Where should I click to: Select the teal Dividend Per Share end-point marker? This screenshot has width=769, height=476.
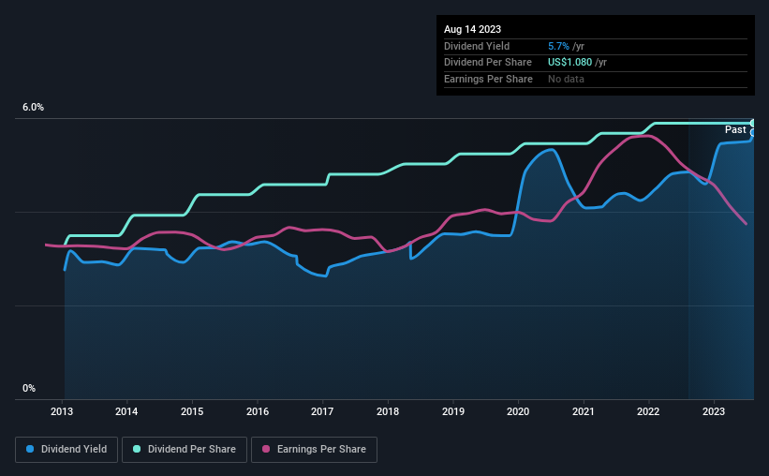coord(752,123)
